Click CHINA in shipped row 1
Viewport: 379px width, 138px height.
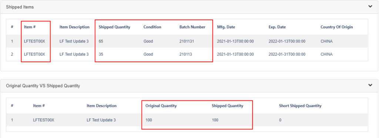point(326,41)
